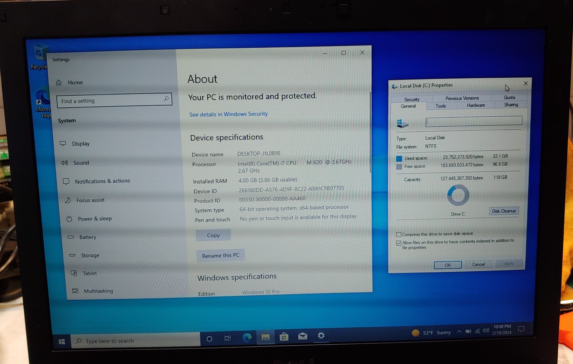573x364 pixels.
Task: Open Battery settings
Action: click(82, 237)
